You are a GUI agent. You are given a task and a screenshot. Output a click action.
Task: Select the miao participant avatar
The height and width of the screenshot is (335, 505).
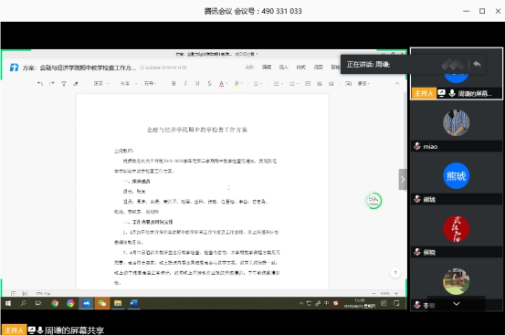tap(456, 122)
